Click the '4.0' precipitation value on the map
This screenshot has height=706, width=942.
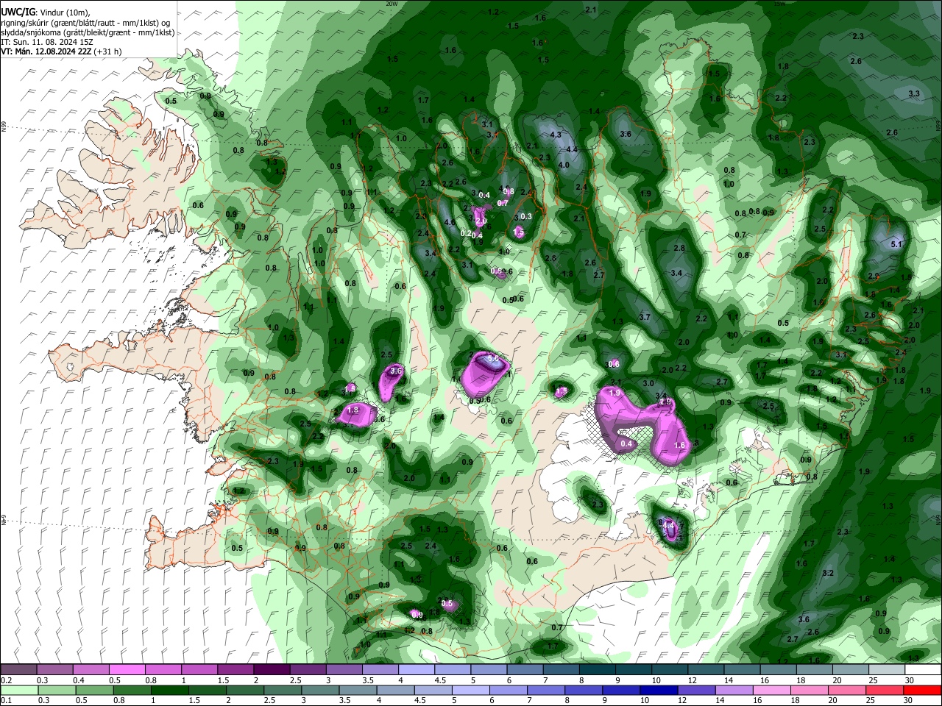point(564,165)
